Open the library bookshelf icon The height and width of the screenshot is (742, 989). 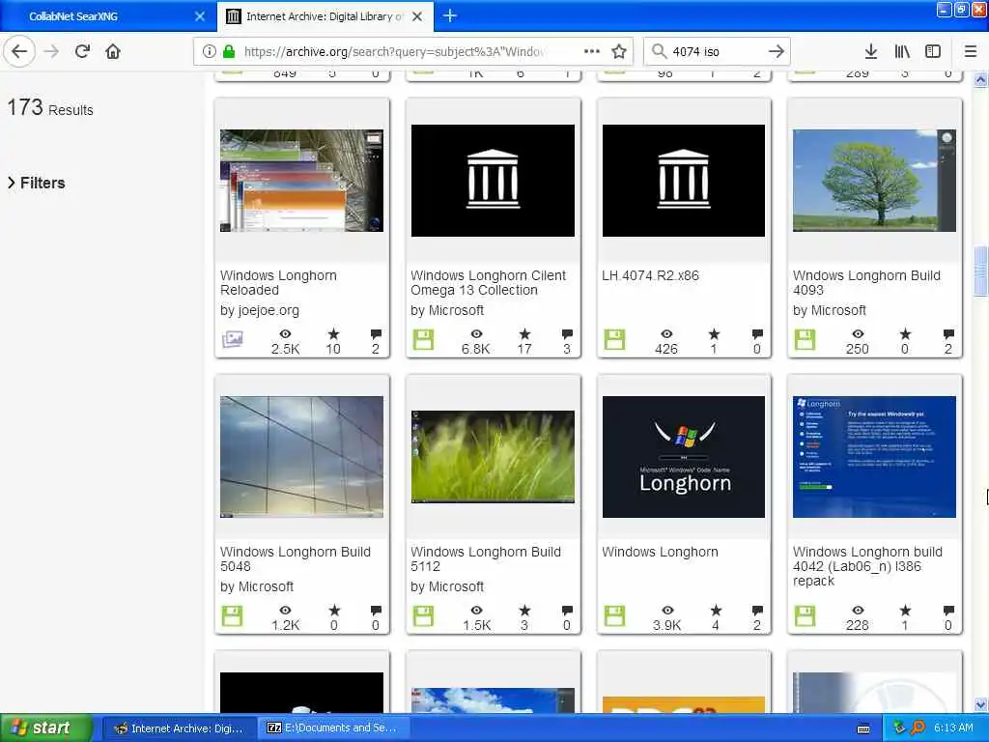click(902, 51)
